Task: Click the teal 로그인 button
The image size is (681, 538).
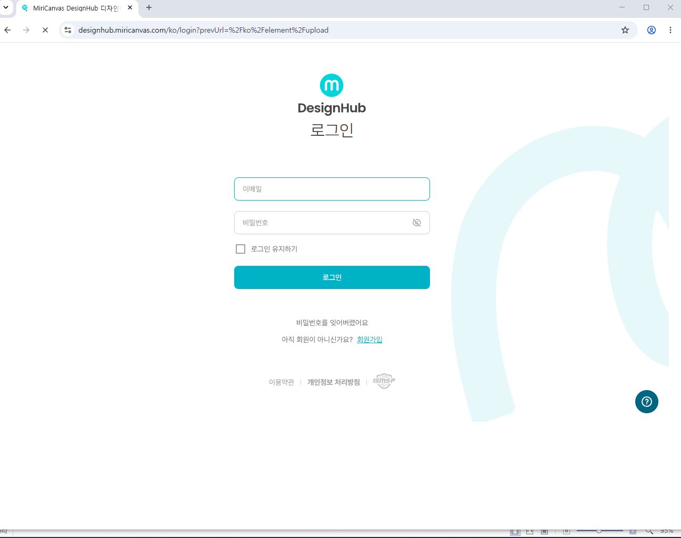Action: 332,277
